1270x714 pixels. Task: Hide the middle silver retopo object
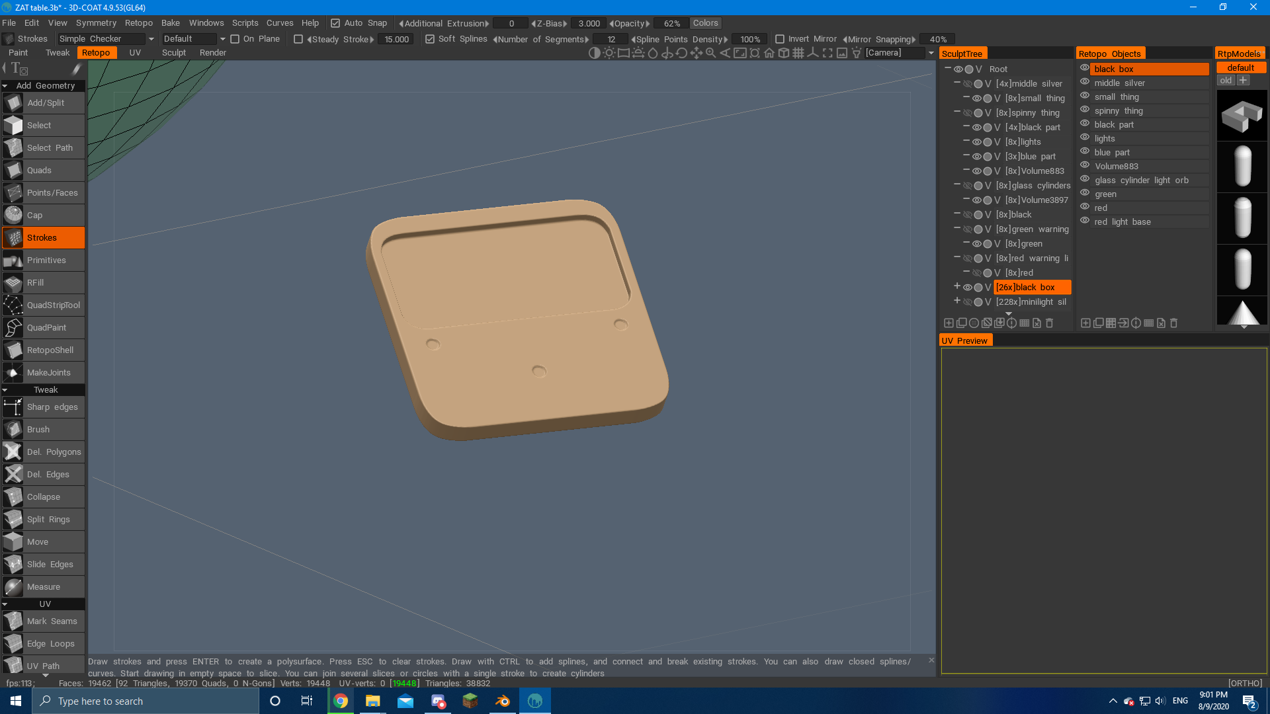tap(1085, 82)
